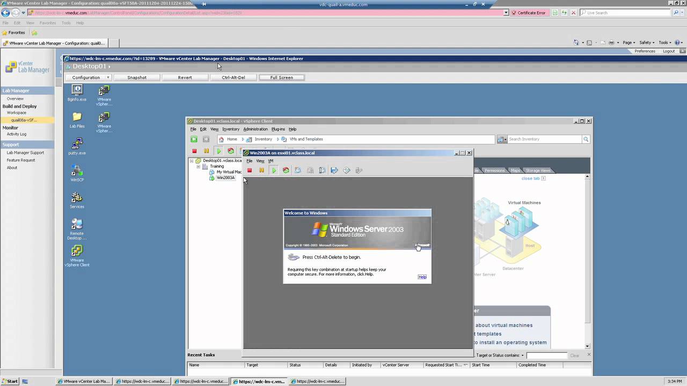Image resolution: width=687 pixels, height=386 pixels.
Task: Click the Help link in Welcome dialog
Action: tap(422, 277)
